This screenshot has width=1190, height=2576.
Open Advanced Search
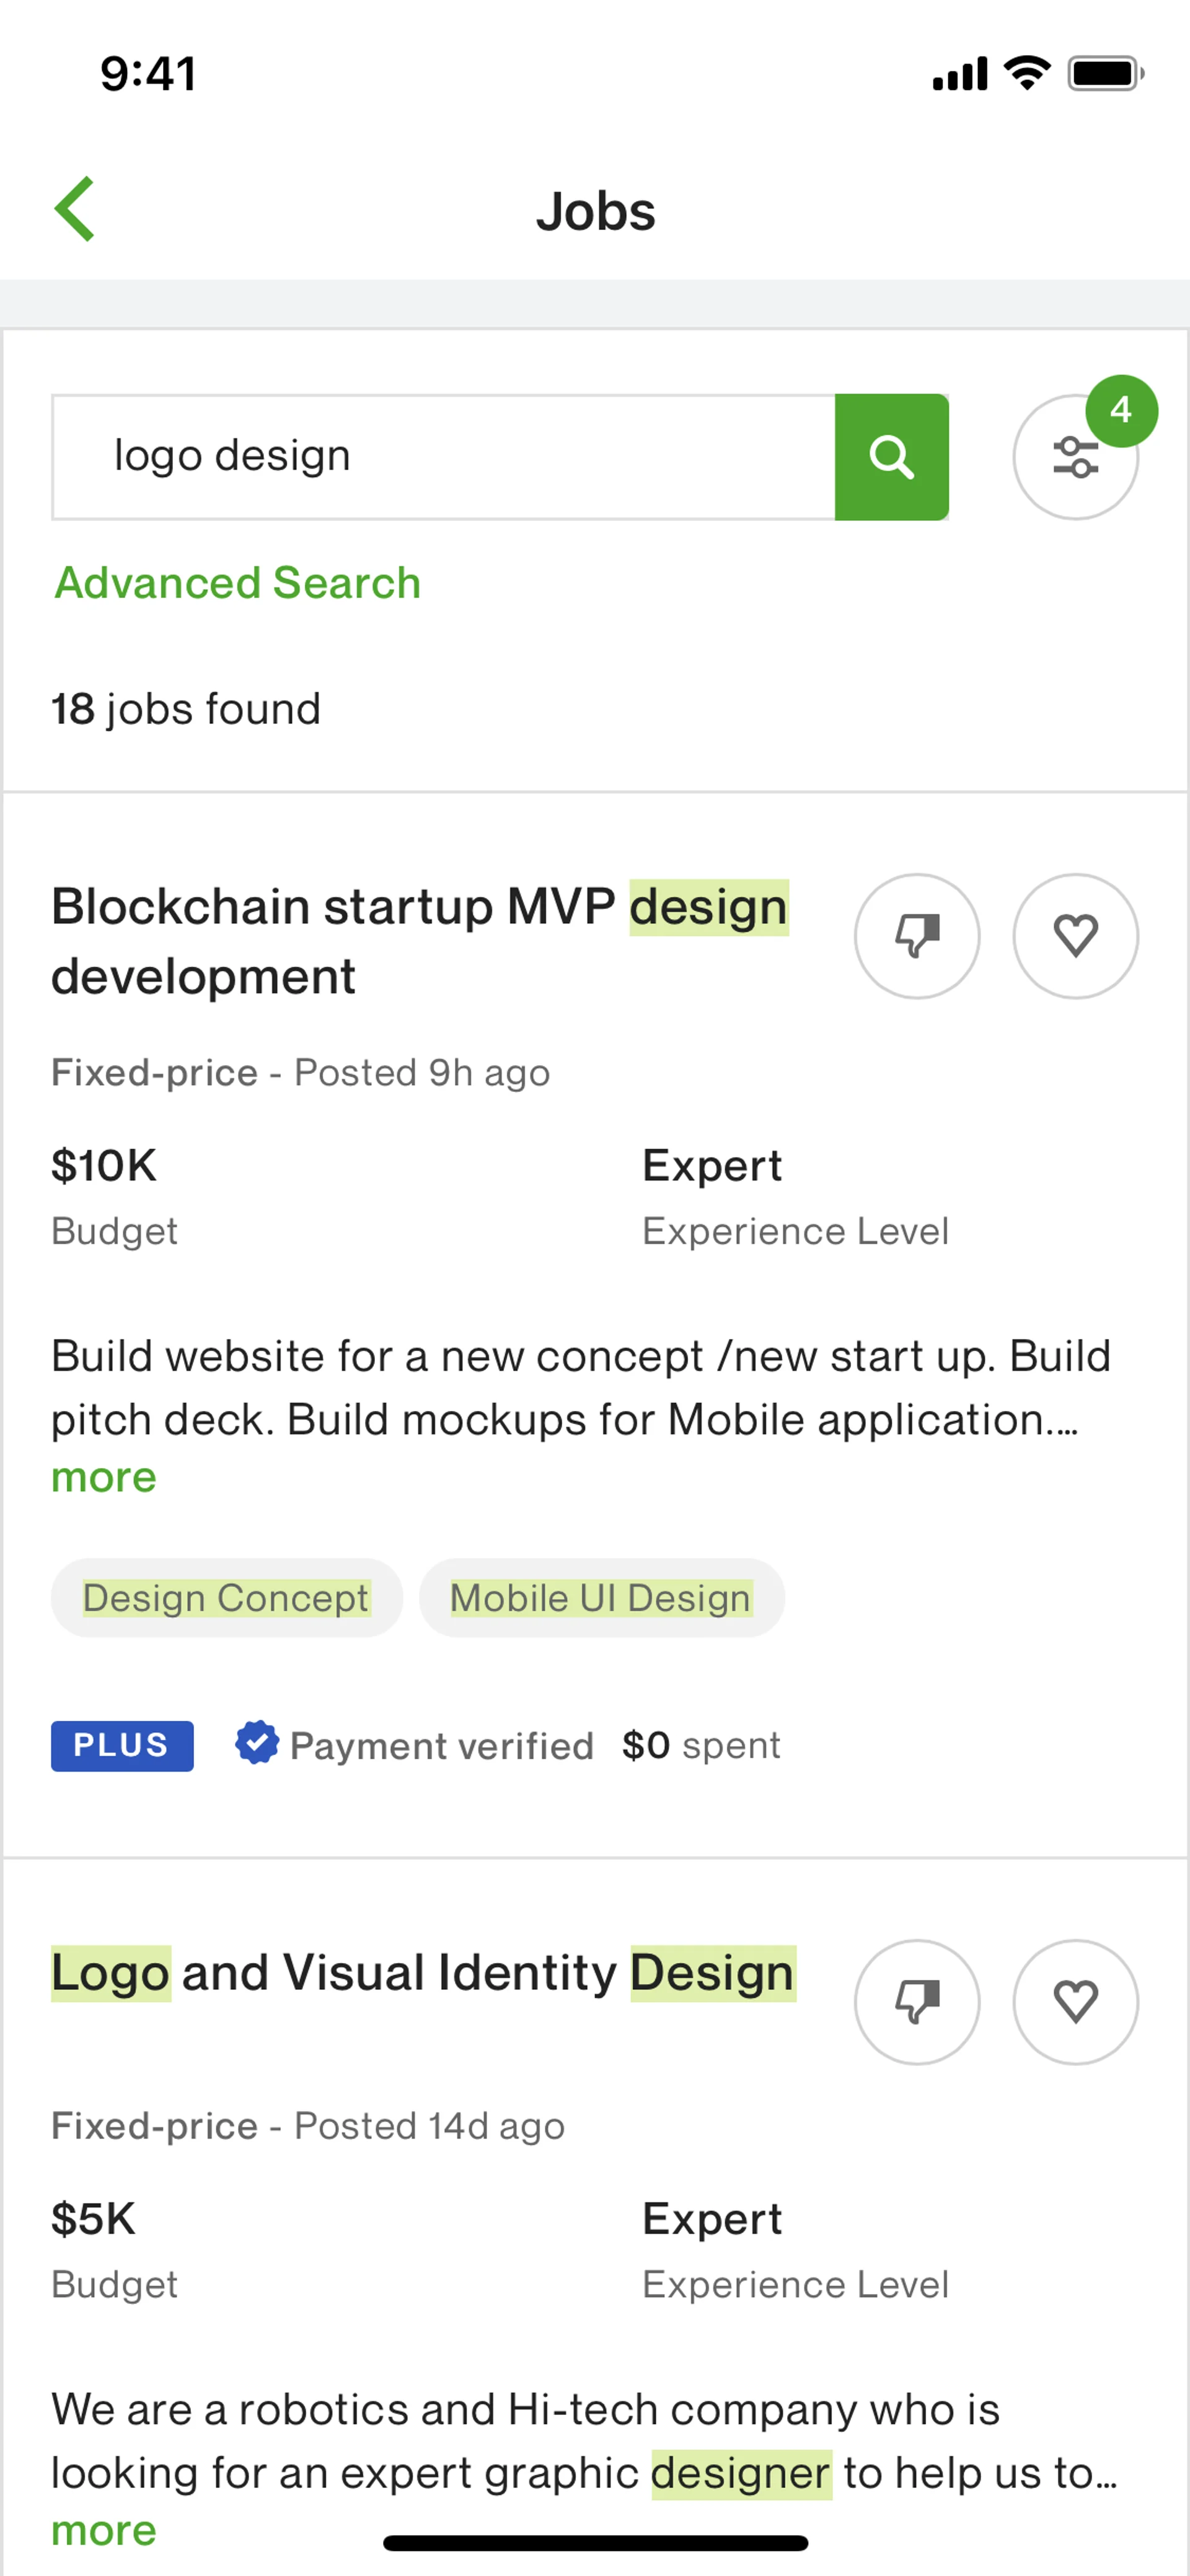pos(238,583)
